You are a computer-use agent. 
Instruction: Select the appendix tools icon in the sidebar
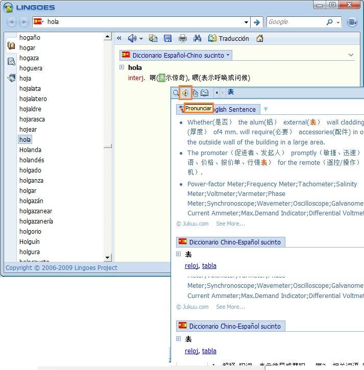(x=11, y=78)
